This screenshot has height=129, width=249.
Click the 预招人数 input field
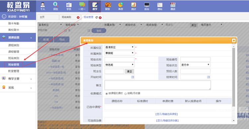coord(195,71)
